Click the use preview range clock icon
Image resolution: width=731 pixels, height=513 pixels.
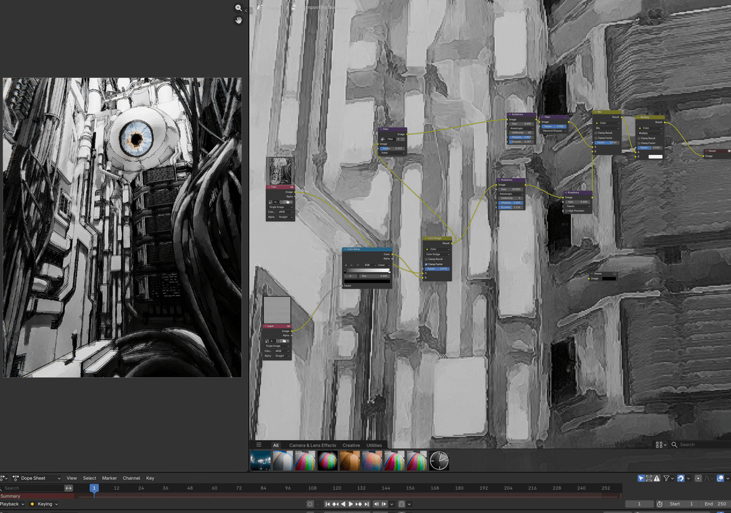(659, 504)
